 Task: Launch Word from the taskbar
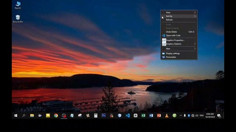[151, 115]
